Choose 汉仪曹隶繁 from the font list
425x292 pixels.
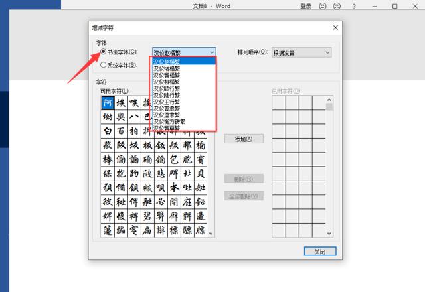(x=184, y=108)
